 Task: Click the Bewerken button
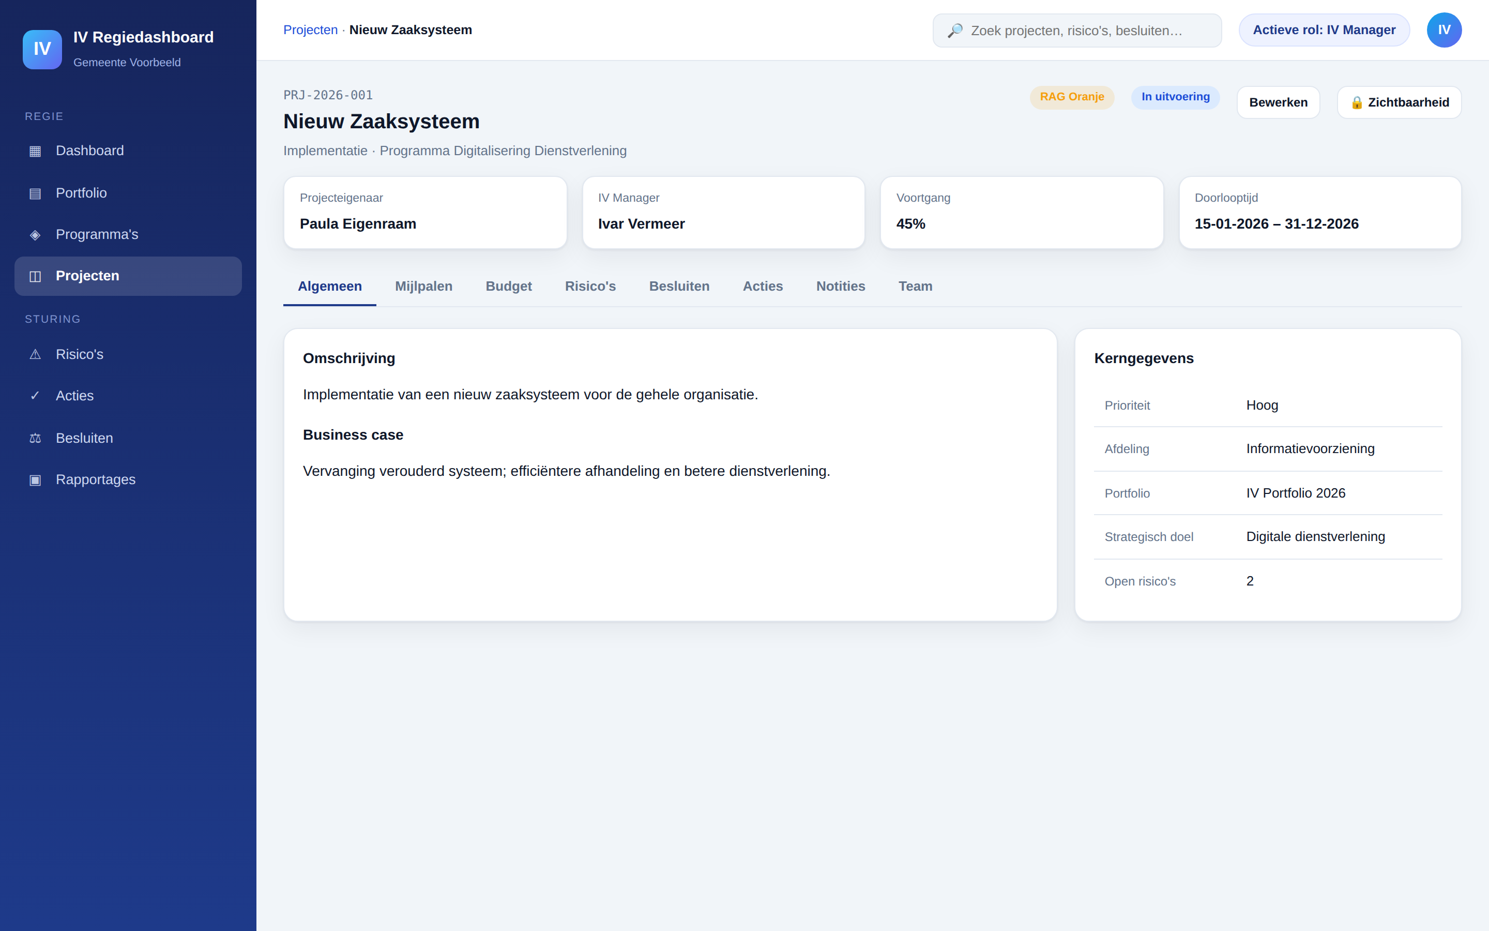pyautogui.click(x=1278, y=103)
